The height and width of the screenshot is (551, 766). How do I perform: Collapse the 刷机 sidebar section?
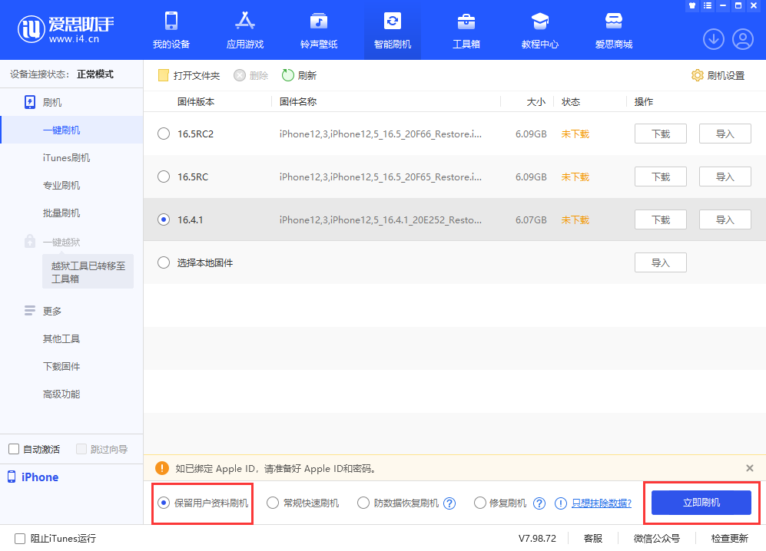coord(52,102)
